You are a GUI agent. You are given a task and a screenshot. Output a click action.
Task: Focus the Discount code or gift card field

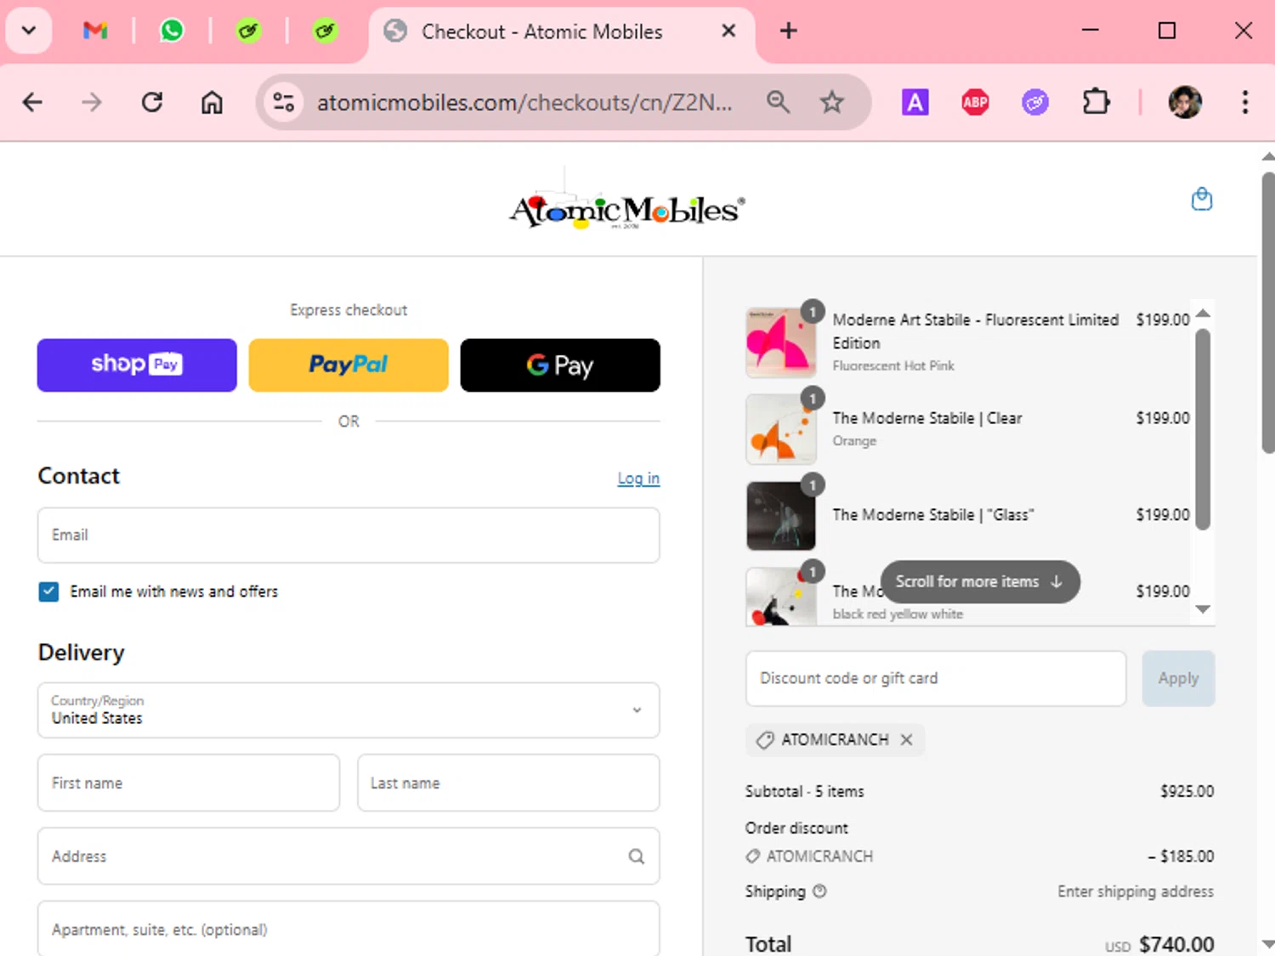coord(936,678)
